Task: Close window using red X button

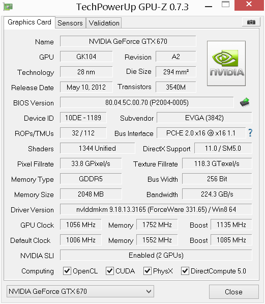Action: [249, 4]
